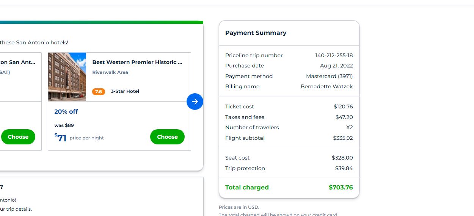Choose the Best Western Premier Historic hotel
The image size is (474, 216).
click(167, 137)
